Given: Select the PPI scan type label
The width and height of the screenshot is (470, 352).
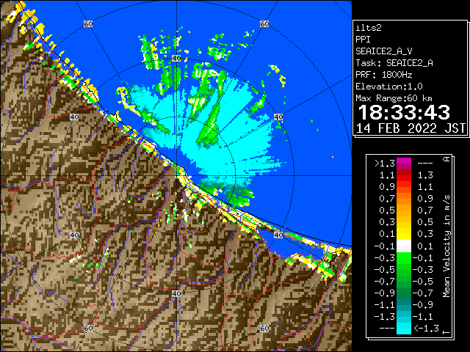Looking at the screenshot, I should [x=363, y=40].
